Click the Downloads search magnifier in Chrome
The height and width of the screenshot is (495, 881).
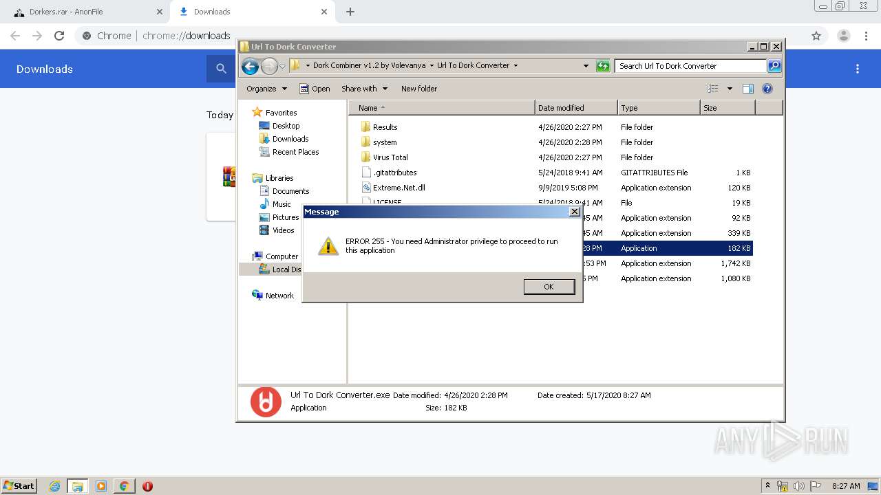pos(221,69)
